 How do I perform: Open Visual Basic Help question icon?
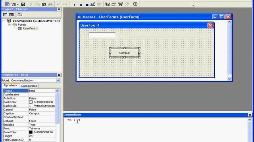[x=135, y=4]
